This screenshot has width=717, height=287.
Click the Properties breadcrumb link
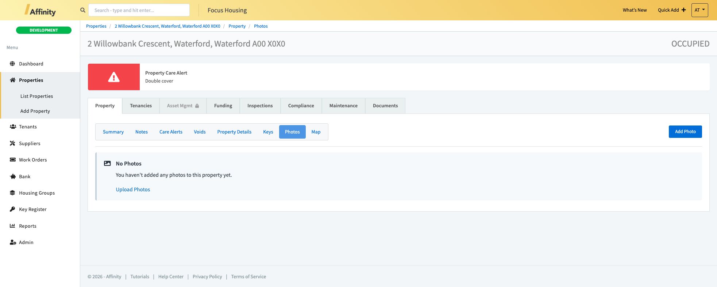(x=96, y=26)
